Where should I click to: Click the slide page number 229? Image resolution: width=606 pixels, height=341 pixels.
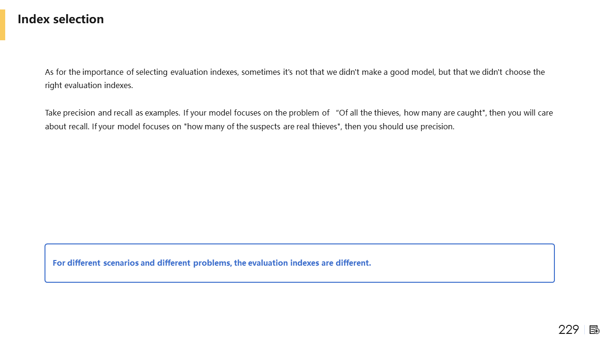point(569,330)
